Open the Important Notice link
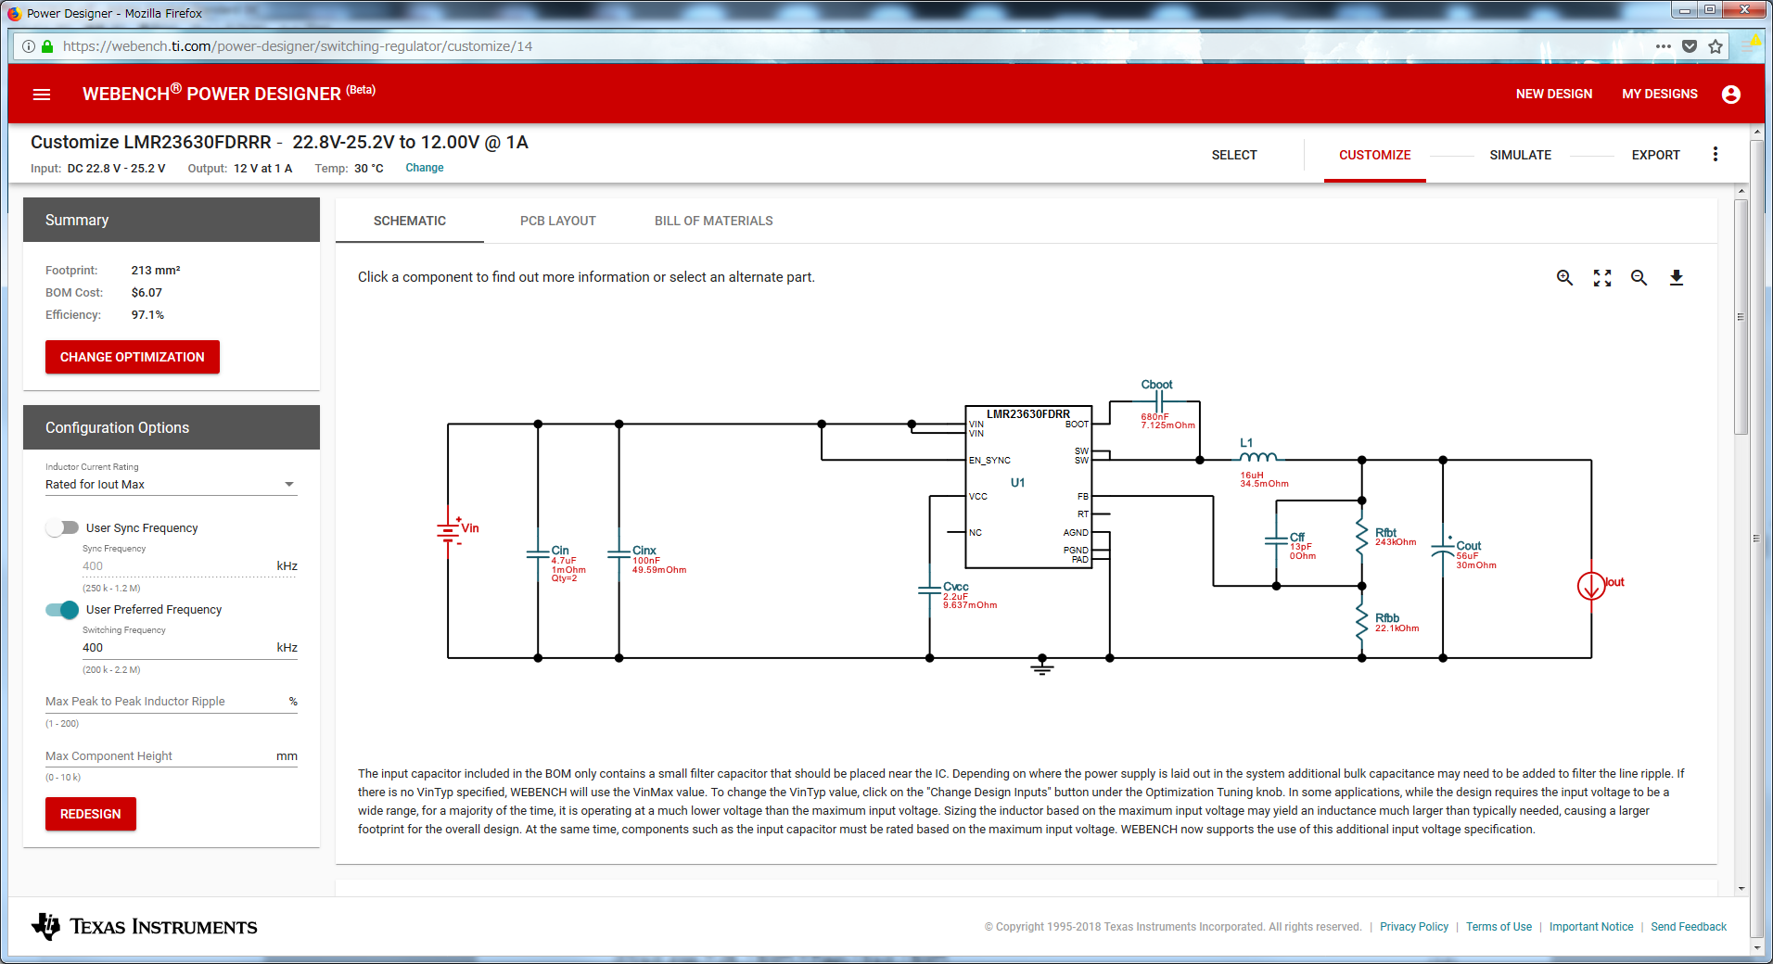Viewport: 1773px width, 964px height. click(1591, 927)
